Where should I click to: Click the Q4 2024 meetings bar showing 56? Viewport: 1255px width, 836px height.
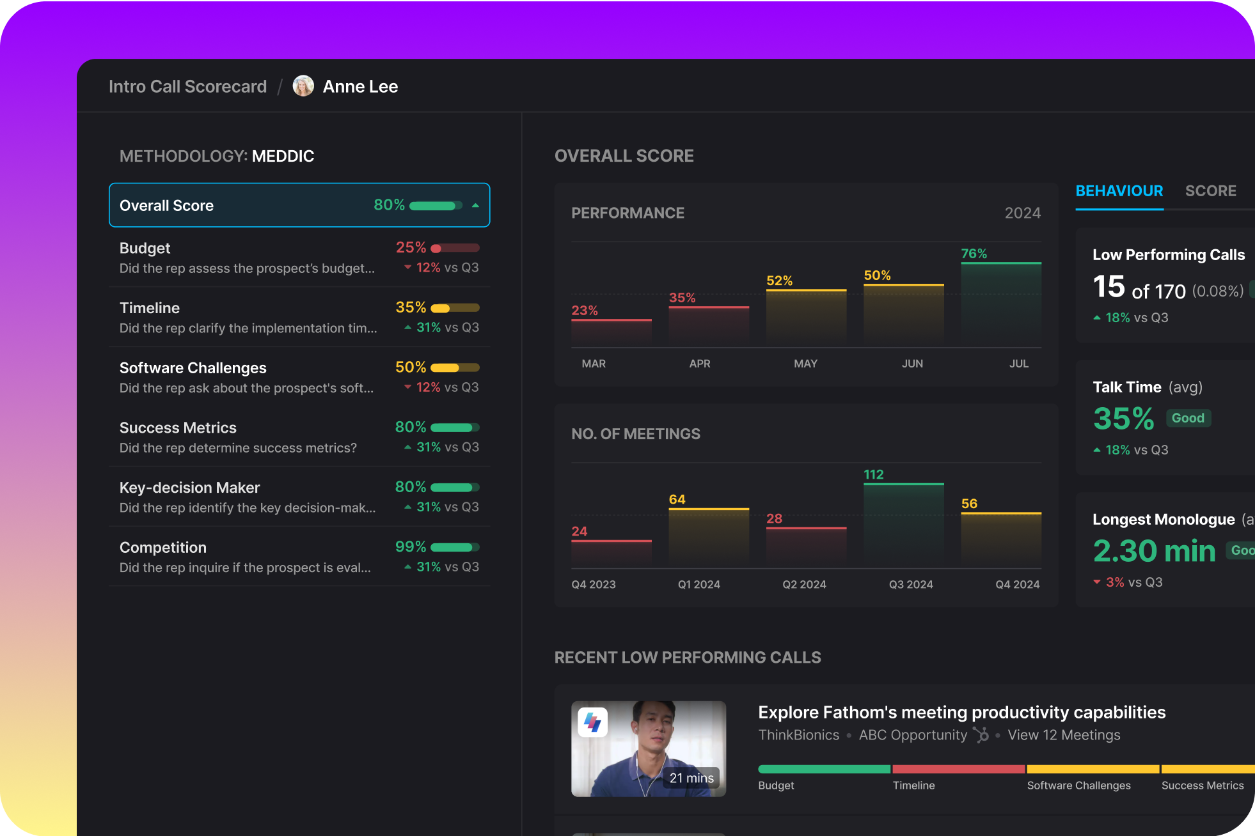(1001, 540)
